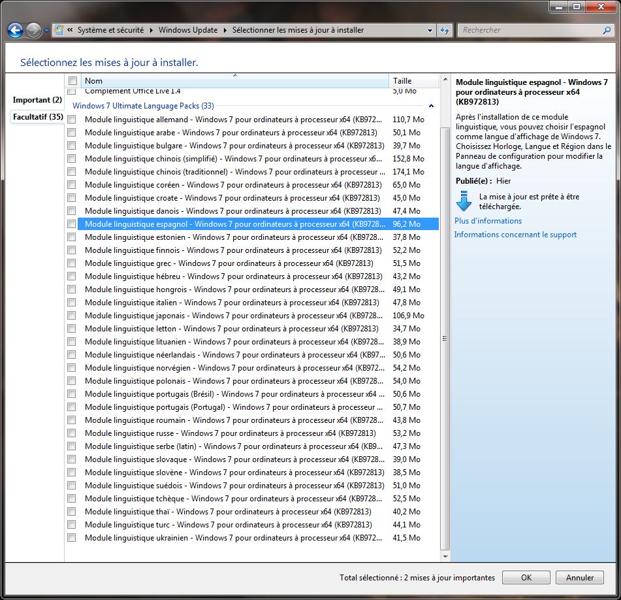Expand the arrow after Windows Update breadcrumb
Screen dimensions: 621x600
(225, 30)
